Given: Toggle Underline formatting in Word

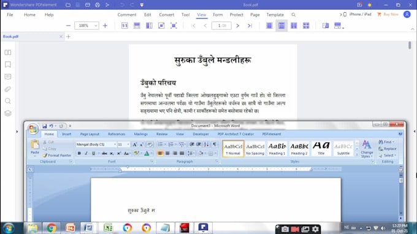Looking at the screenshot, I should pyautogui.click(x=93, y=153).
